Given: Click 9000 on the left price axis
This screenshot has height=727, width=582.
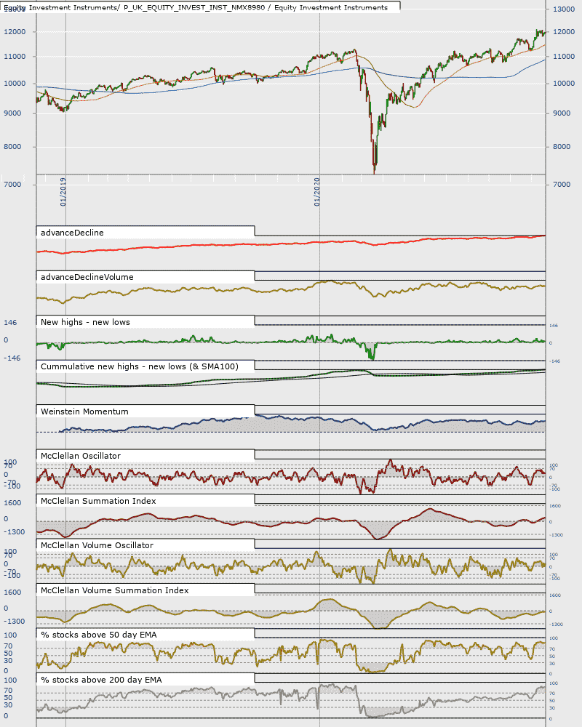Looking at the screenshot, I should click(x=12, y=113).
